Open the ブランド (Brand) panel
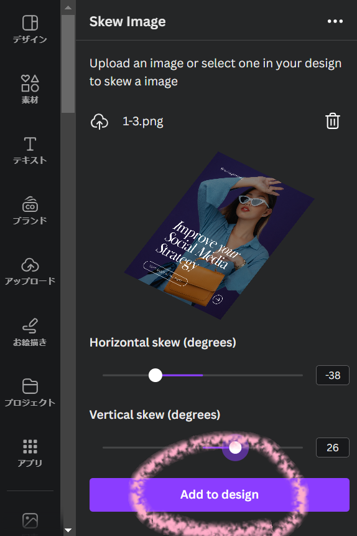 coord(30,211)
